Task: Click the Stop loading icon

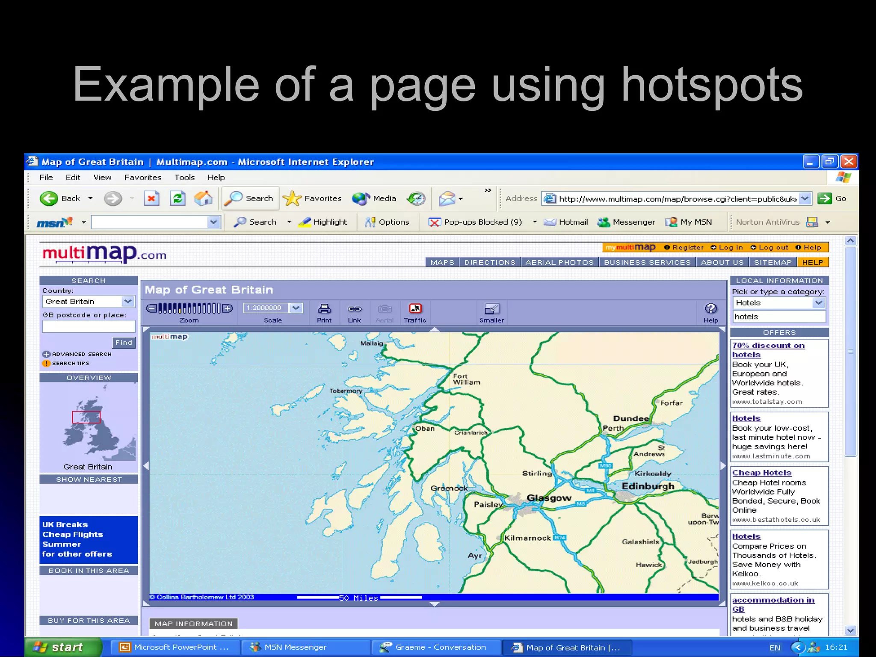Action: [151, 198]
